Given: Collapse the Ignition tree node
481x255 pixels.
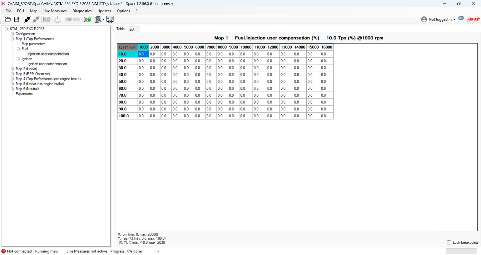Looking at the screenshot, I should tap(18, 59).
